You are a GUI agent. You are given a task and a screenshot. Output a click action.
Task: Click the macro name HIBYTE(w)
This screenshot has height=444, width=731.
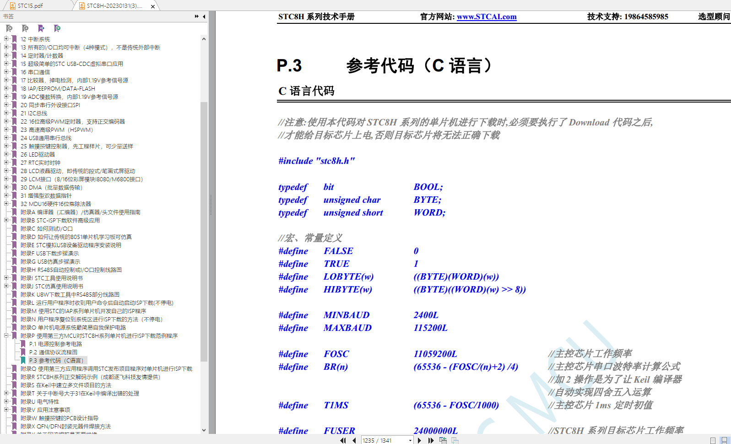point(348,289)
